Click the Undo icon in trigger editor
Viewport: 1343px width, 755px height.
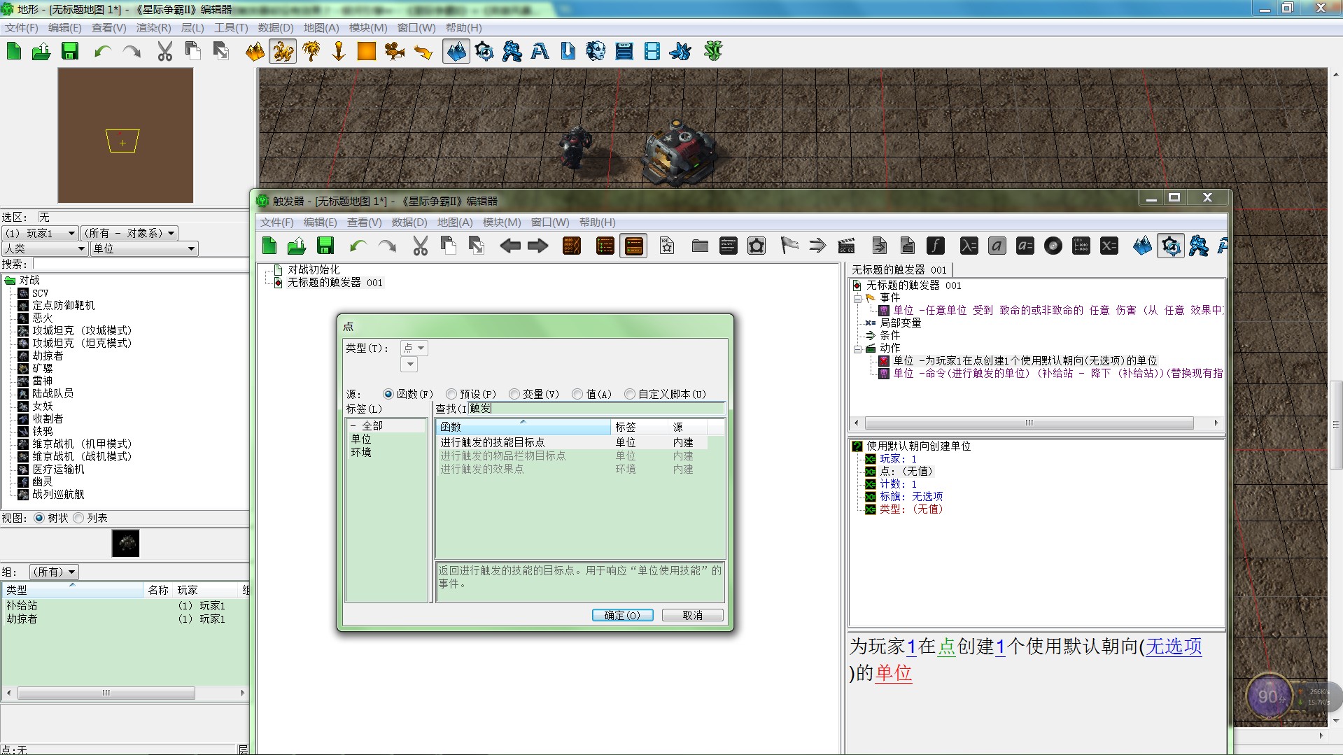coord(358,246)
